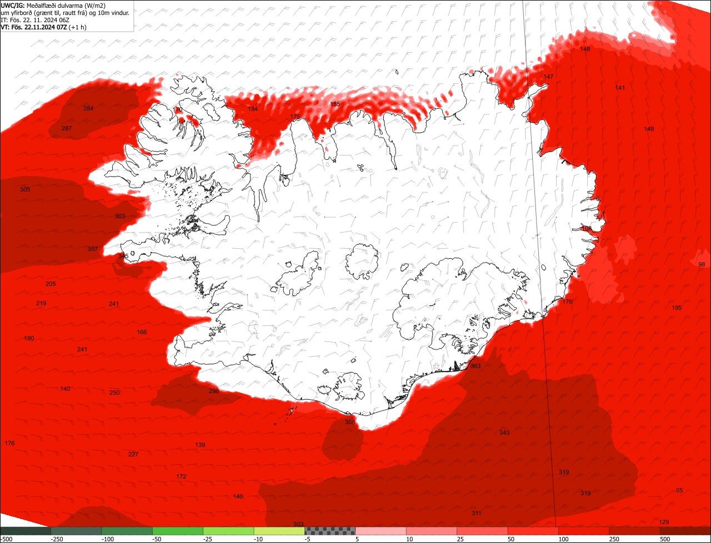Select the 308 value south of Iceland
Viewport: 711px width, 543px height.
(x=349, y=422)
